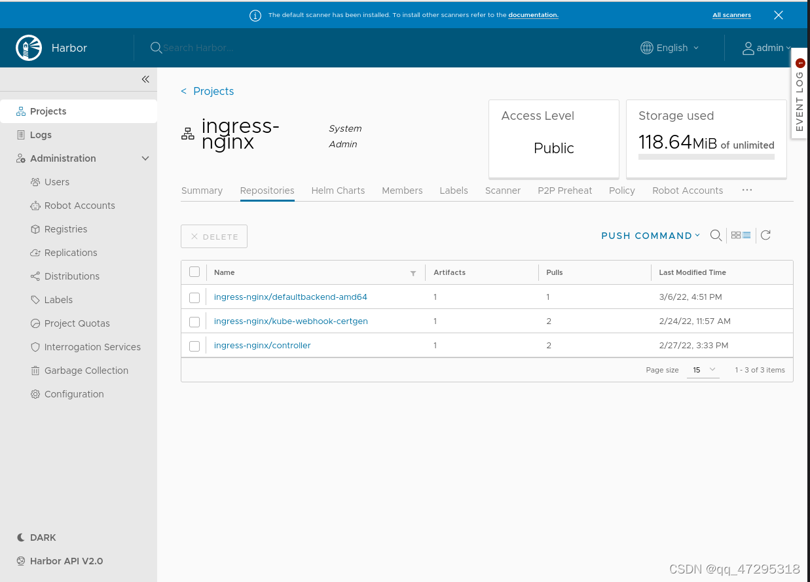
Task: Select the Repositories tab
Action: [x=267, y=191]
